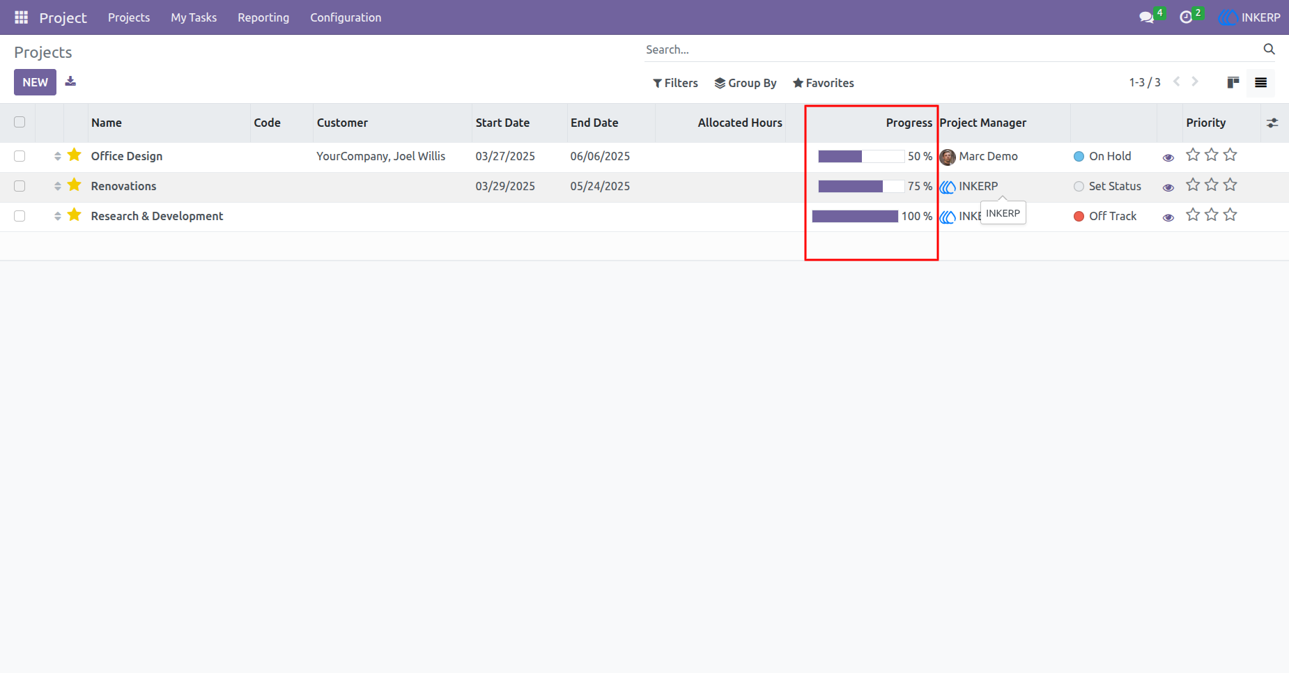Open the INKERP user menu
The image size is (1289, 673).
point(1249,17)
